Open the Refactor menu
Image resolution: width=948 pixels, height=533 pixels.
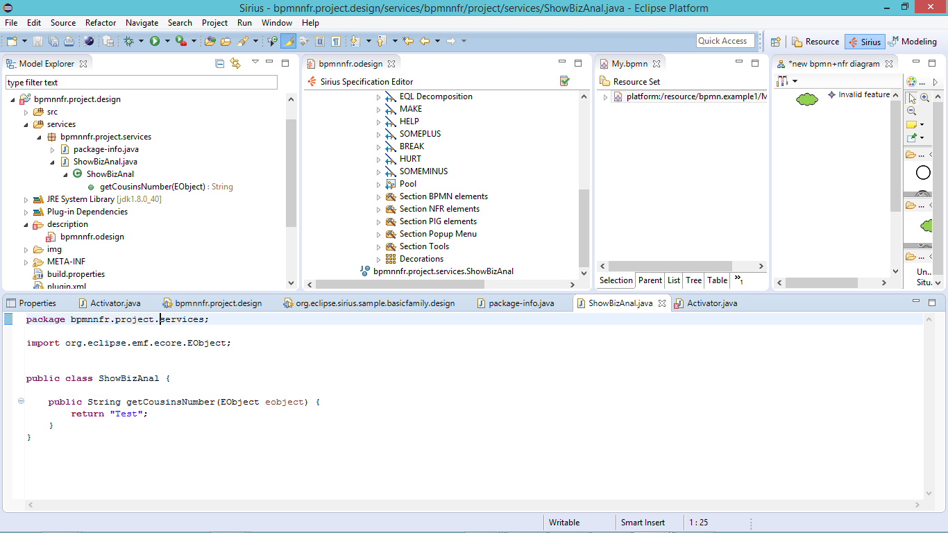pos(101,23)
